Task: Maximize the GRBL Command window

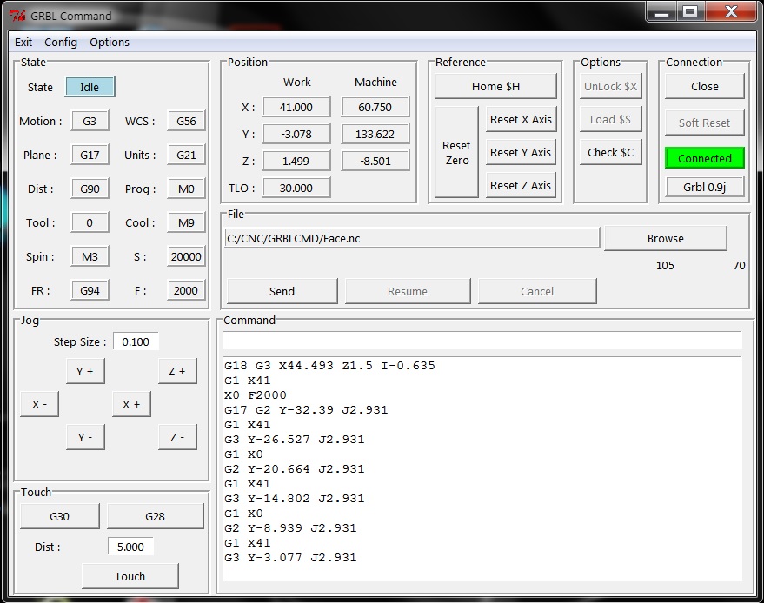Action: pos(690,11)
